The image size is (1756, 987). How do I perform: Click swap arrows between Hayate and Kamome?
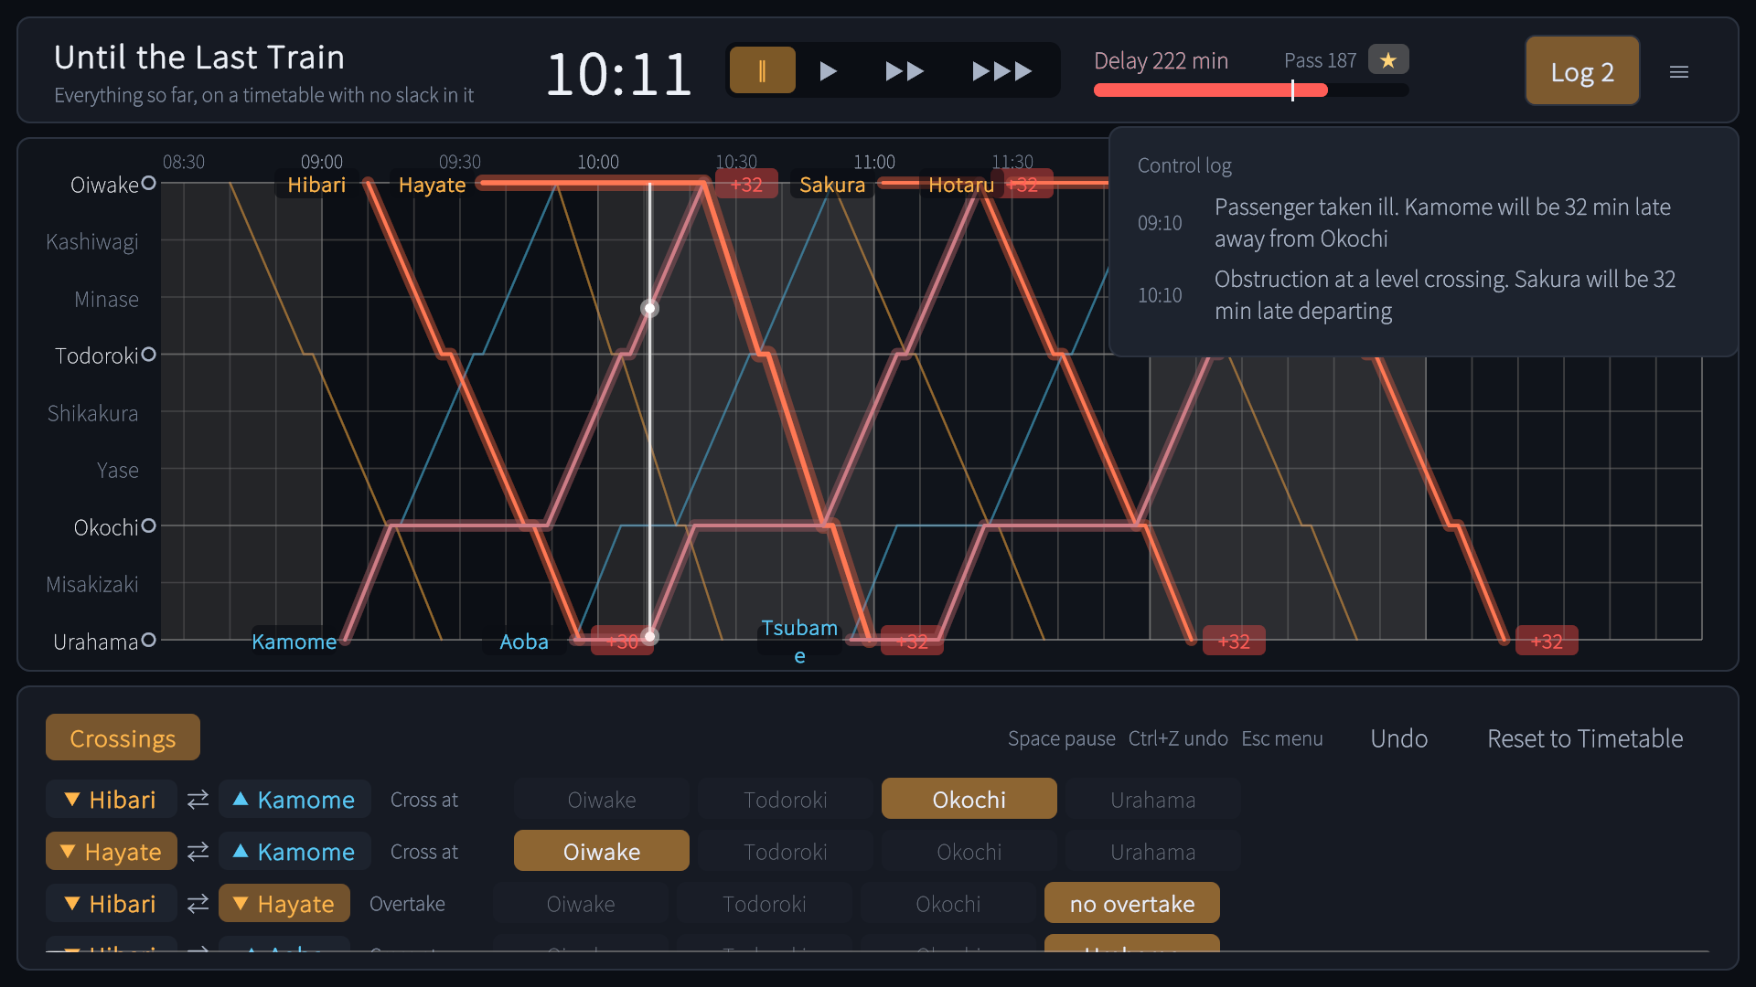[x=198, y=852]
